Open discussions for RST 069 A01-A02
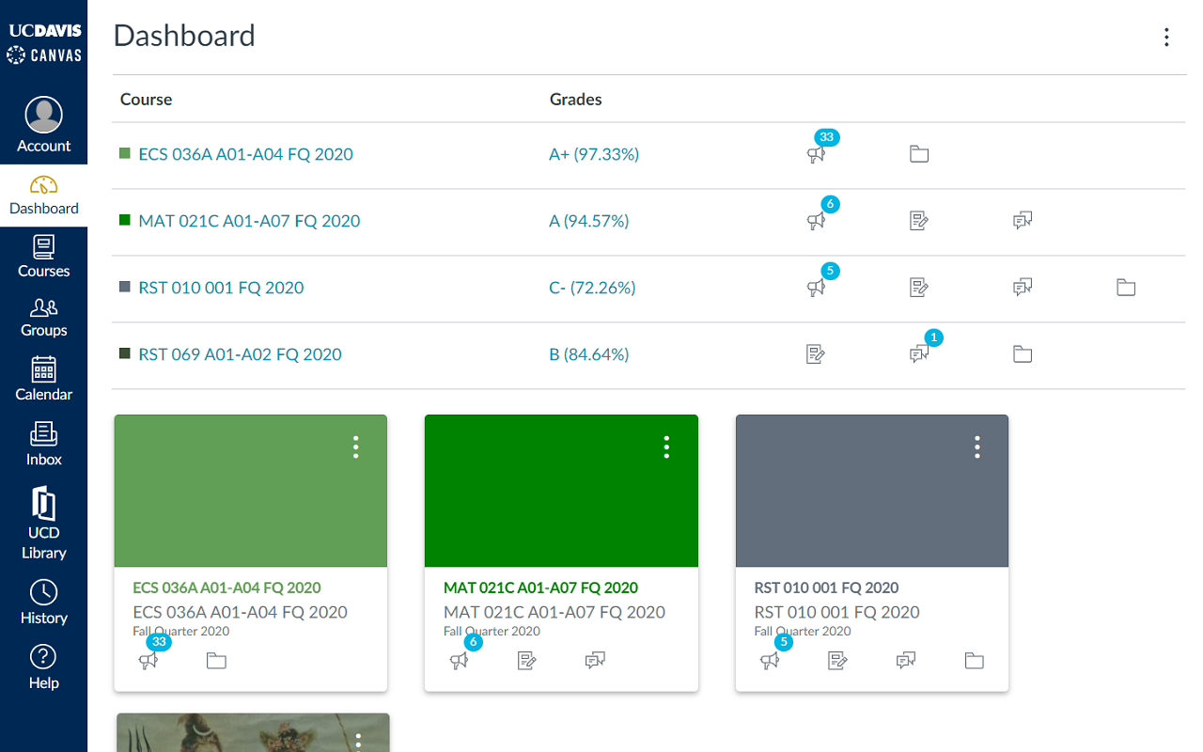This screenshot has height=752, width=1203. tap(918, 354)
